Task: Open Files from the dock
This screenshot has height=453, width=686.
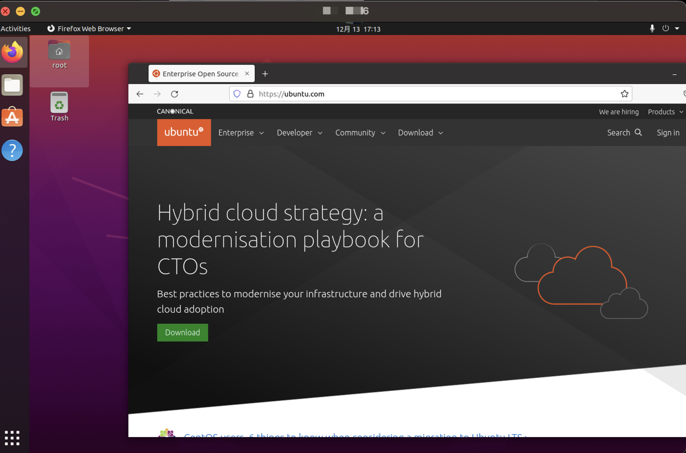Action: pyautogui.click(x=12, y=85)
